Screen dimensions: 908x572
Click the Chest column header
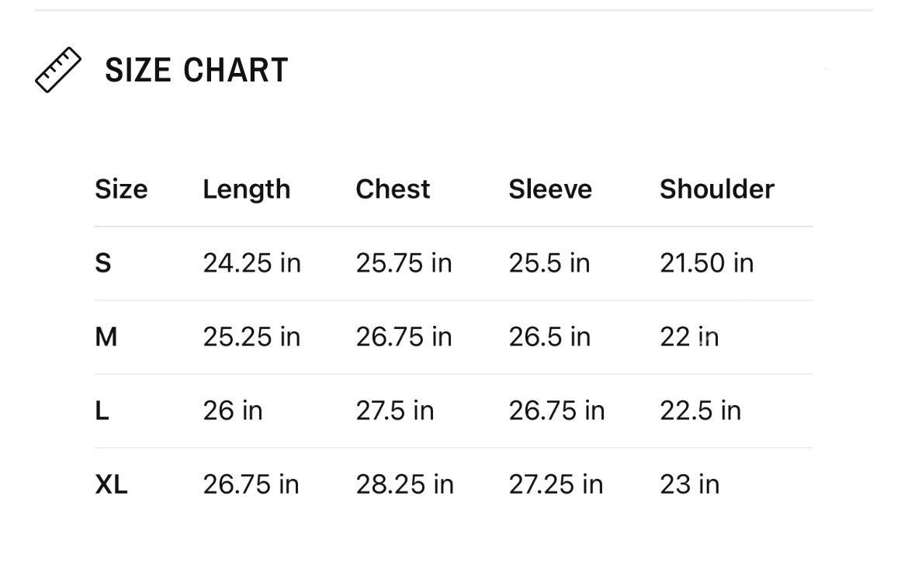click(x=393, y=189)
